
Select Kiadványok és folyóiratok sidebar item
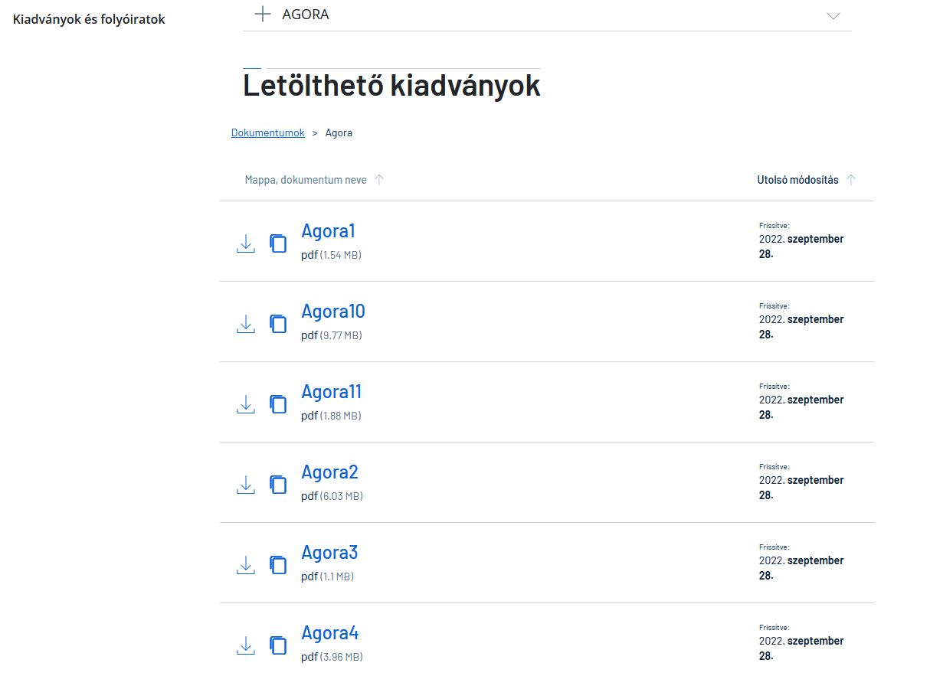pyautogui.click(x=89, y=18)
